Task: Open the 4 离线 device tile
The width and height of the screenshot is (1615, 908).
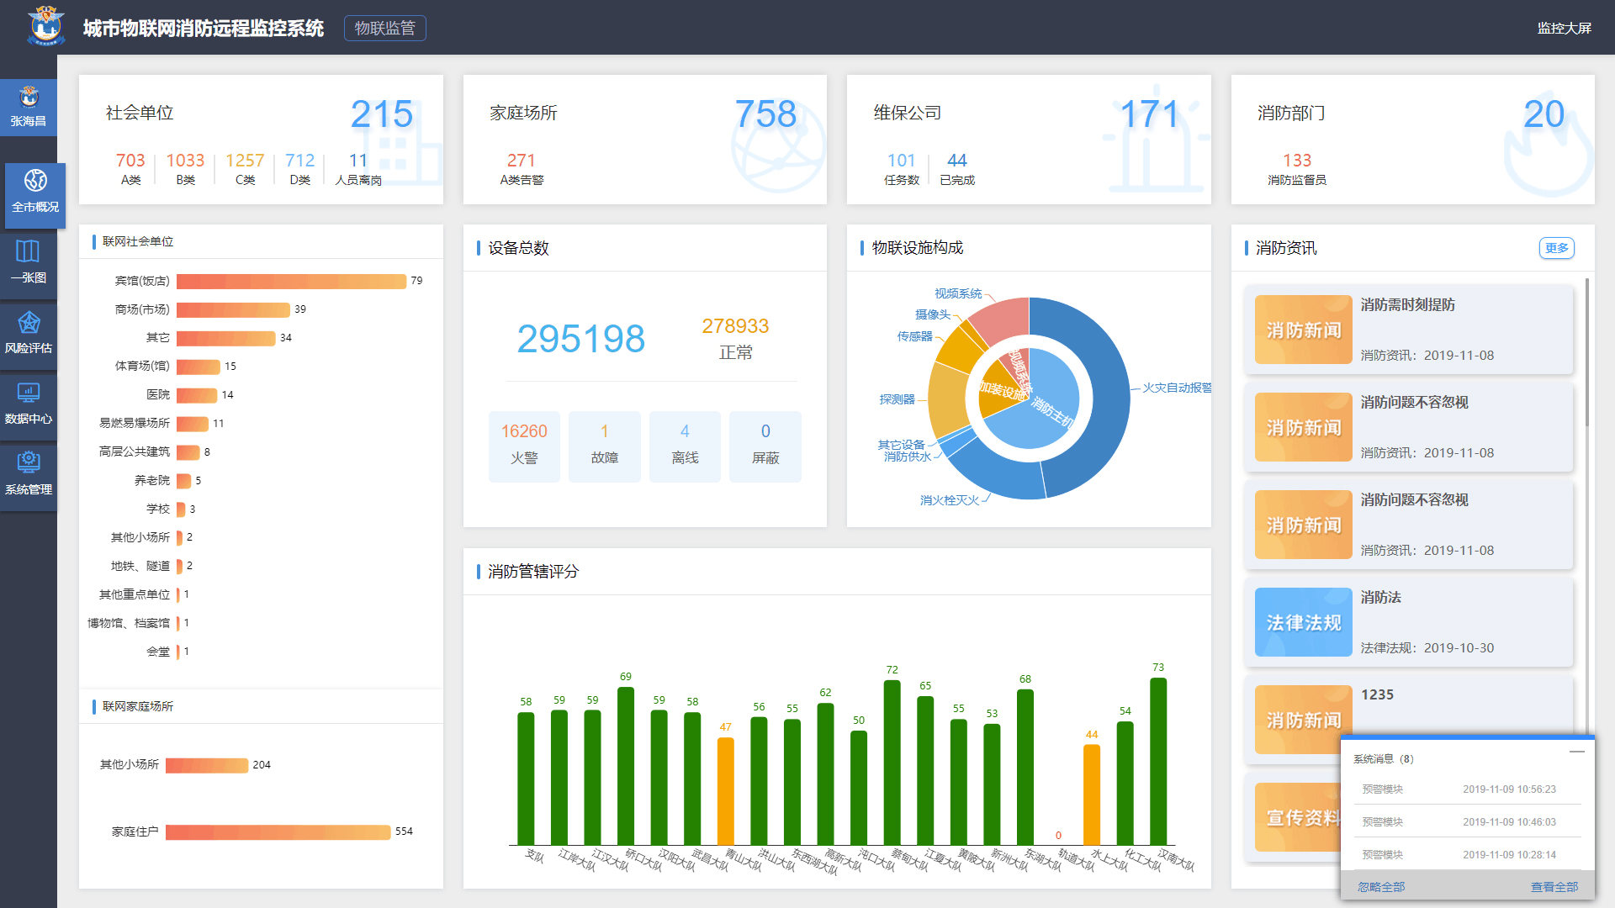Action: pos(685,446)
